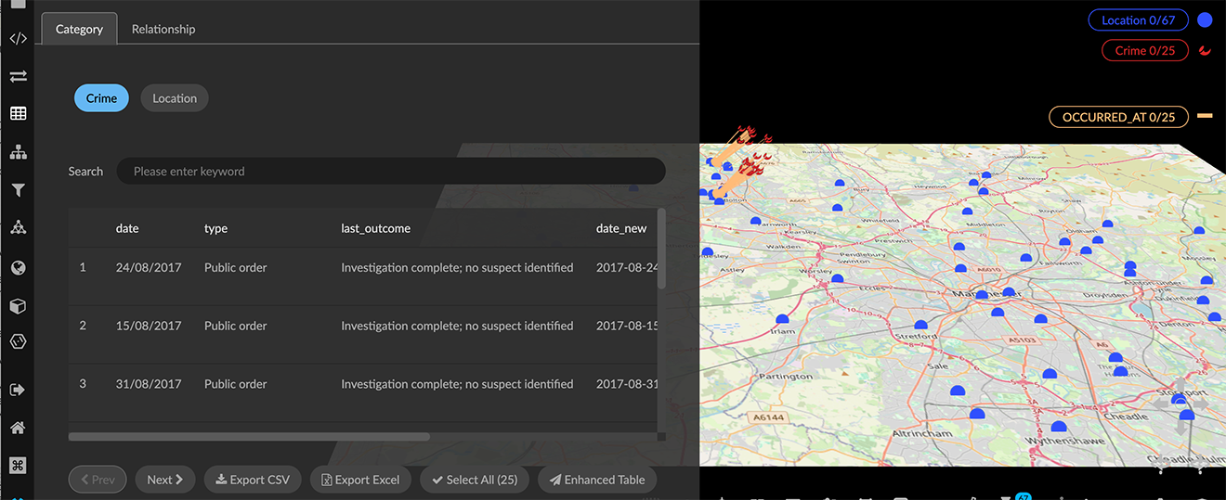Screen dimensions: 1226x500
Task: Select the 3D cube icon in sidebar
Action: tap(18, 306)
